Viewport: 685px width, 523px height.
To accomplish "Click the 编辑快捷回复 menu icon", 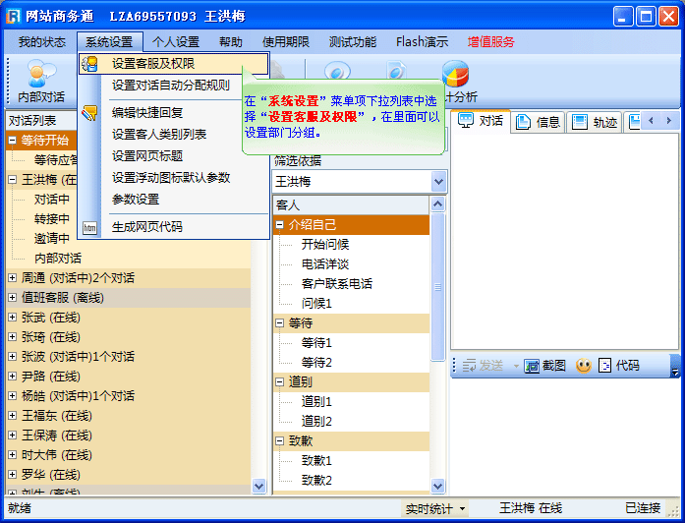I will pos(90,113).
